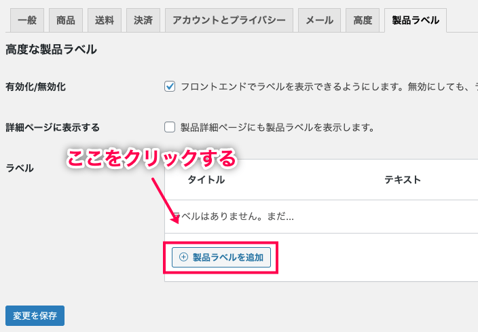Viewport: 478px width, 332px height.
Task: Click the タイトル column header
Action: 206,179
